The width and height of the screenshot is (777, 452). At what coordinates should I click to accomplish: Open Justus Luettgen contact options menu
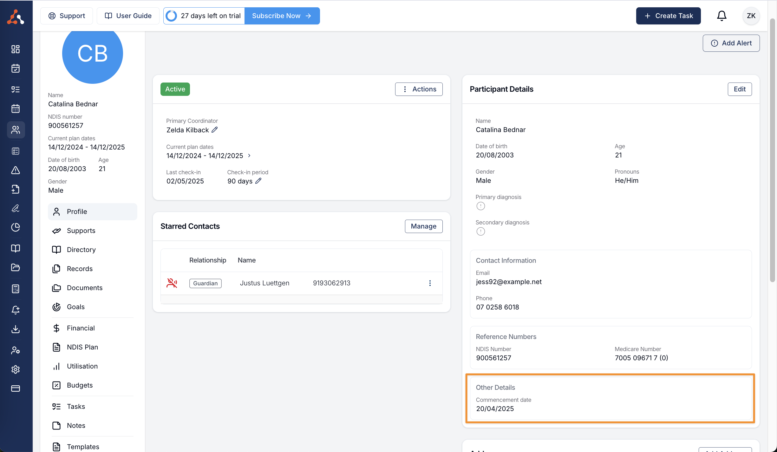click(x=430, y=283)
